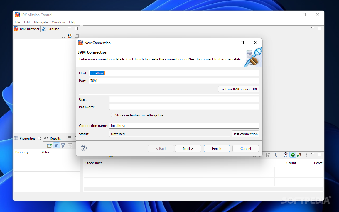The width and height of the screenshot is (339, 212).
Task: Open the Help menu
Action: (72, 22)
